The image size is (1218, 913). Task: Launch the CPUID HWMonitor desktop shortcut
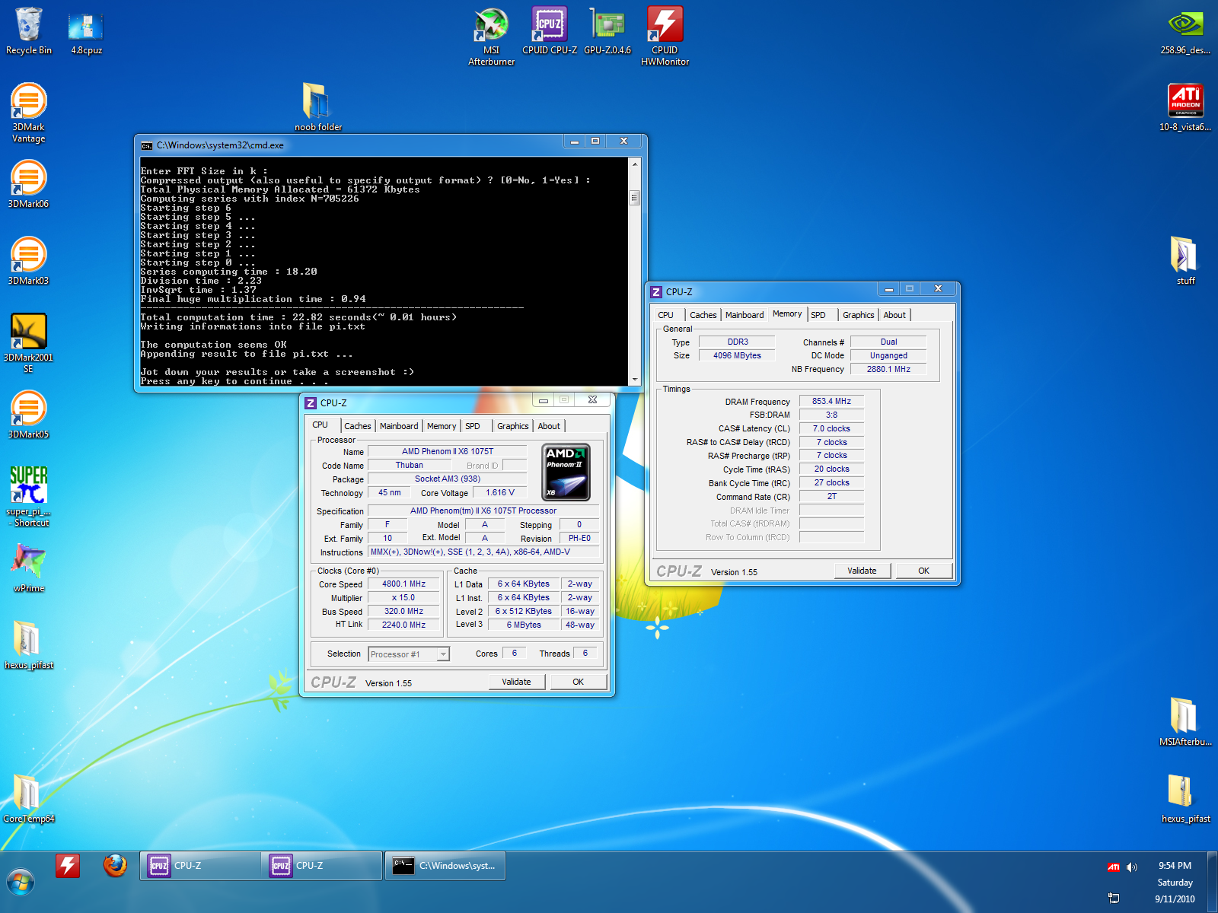665,36
